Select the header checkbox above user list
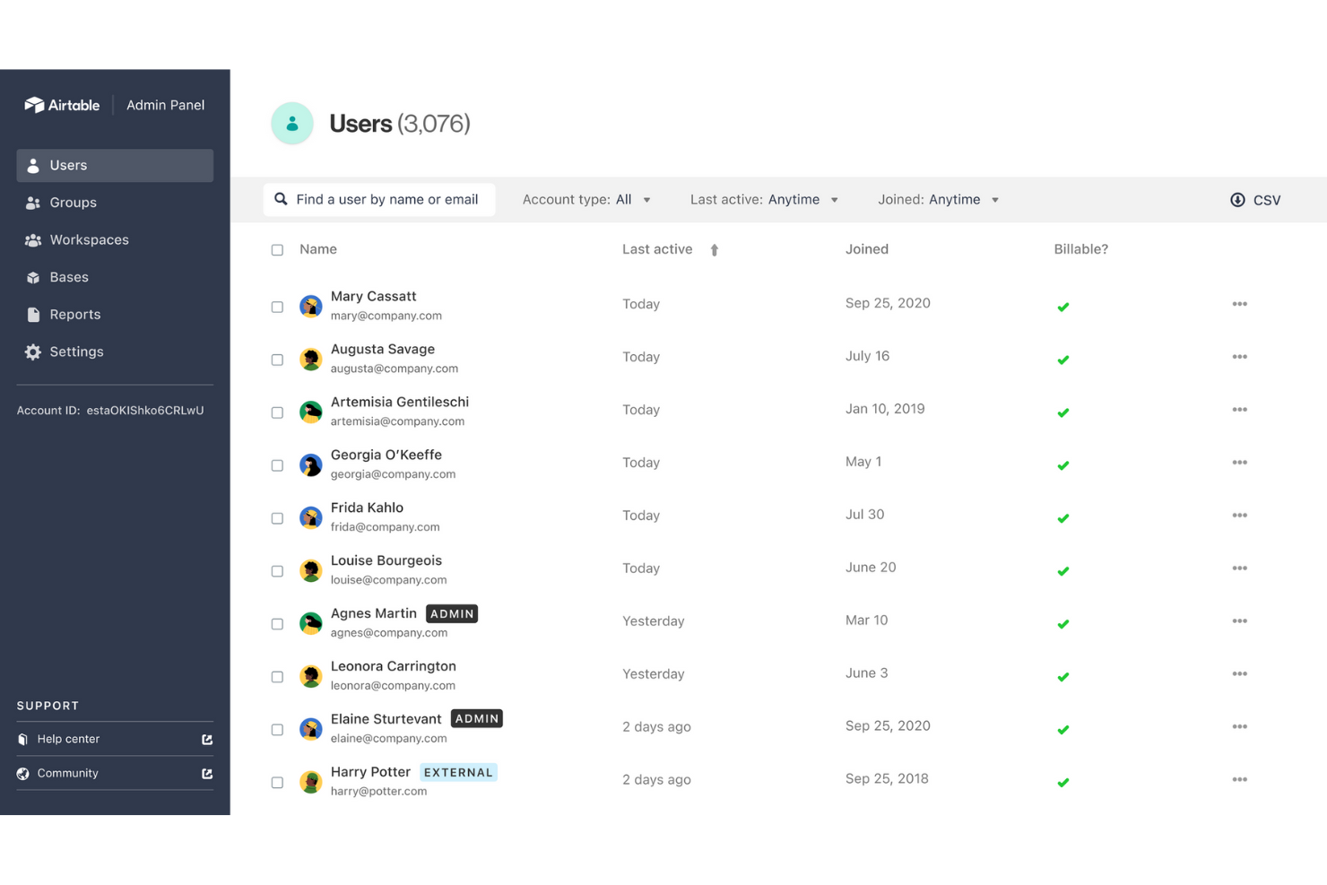Image resolution: width=1327 pixels, height=885 pixels. (277, 249)
